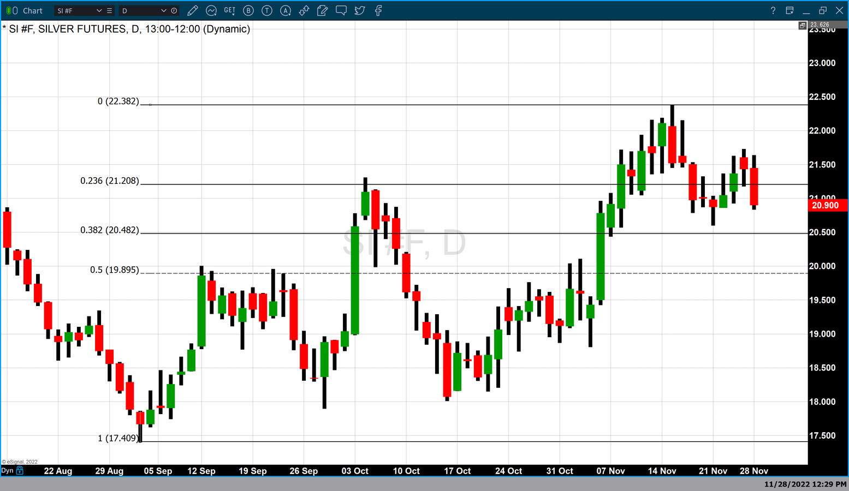Select the pencil drawing tool

[x=192, y=10]
